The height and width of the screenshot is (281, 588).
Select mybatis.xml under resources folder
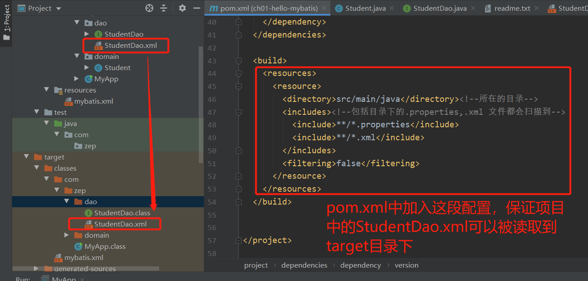coord(93,101)
